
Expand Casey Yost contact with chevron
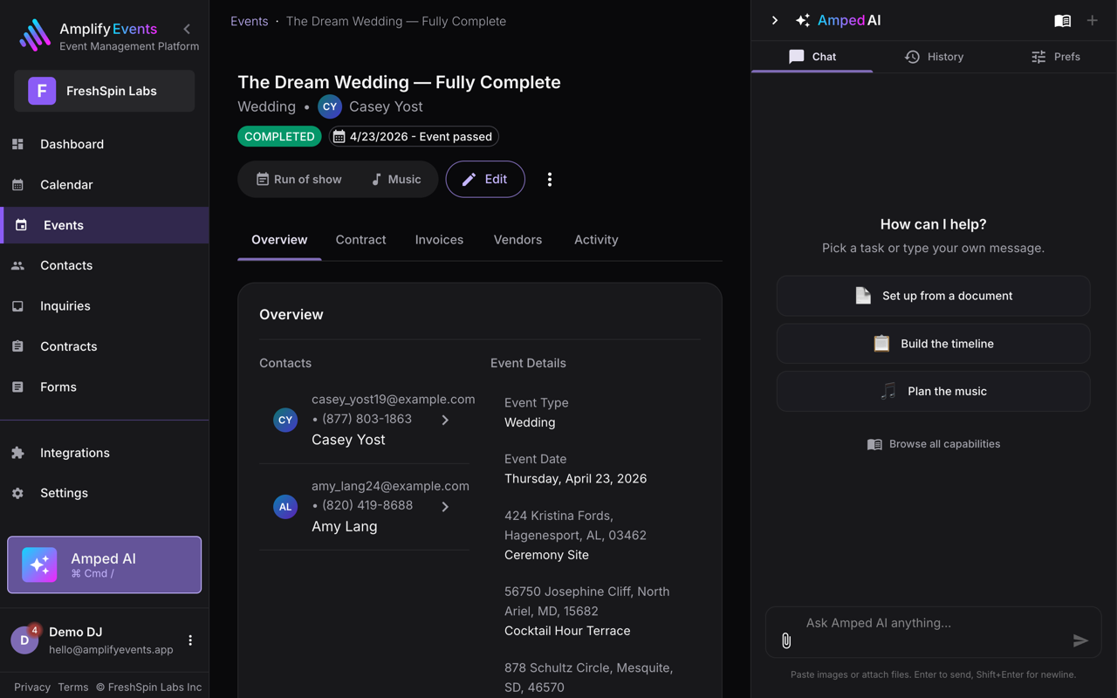445,420
